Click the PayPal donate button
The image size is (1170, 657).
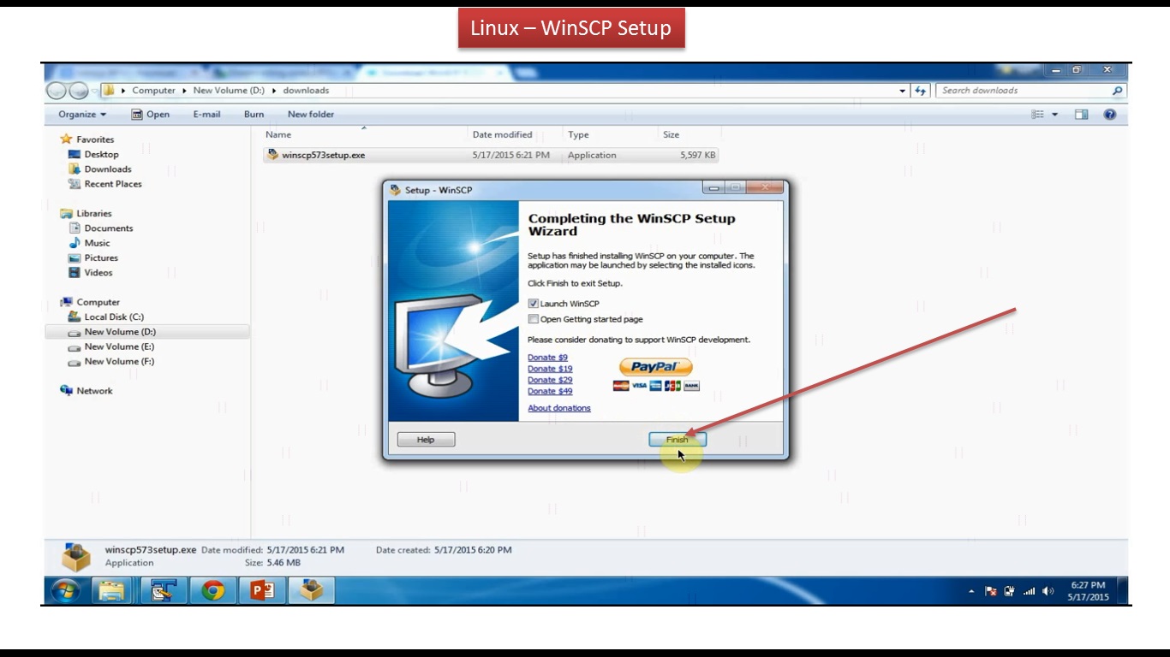[x=655, y=367]
